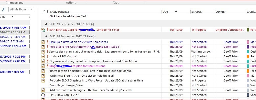Screen dimensions: 256x100
Task: Click the task icon for Write new Blog Article
Action: click(43, 76)
